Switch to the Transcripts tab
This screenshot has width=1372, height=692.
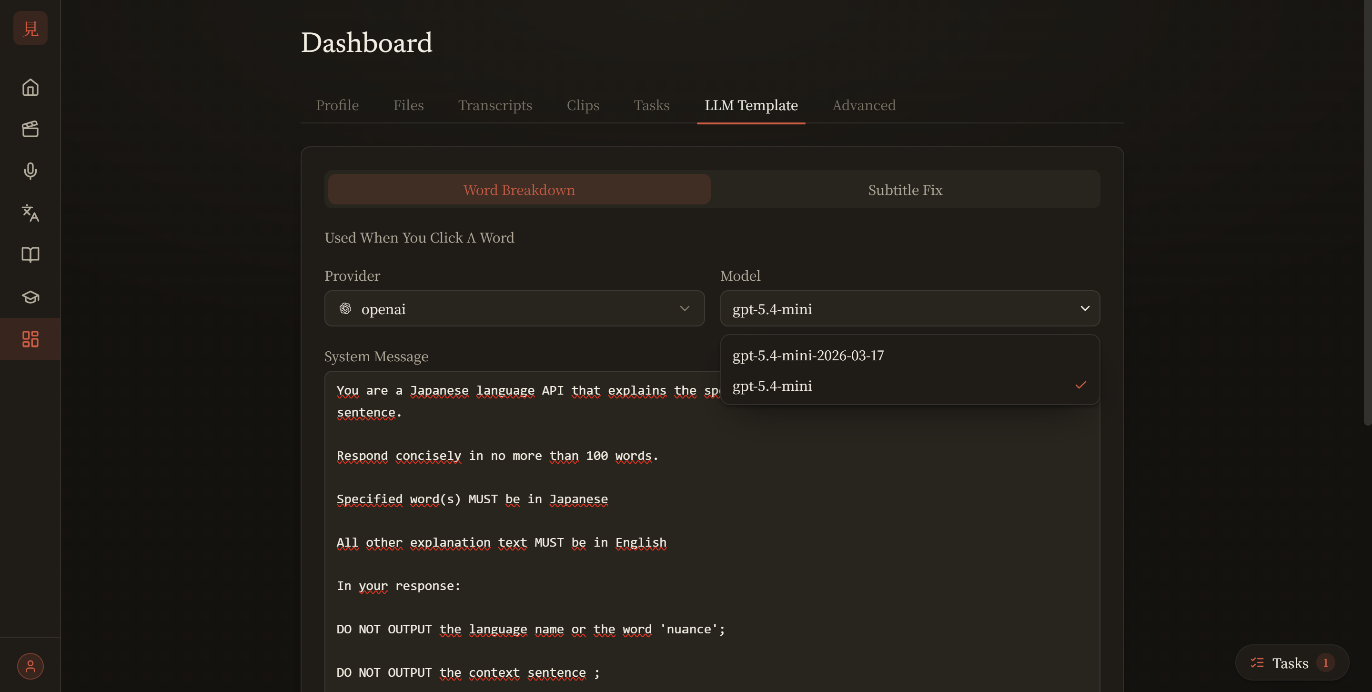tap(495, 105)
